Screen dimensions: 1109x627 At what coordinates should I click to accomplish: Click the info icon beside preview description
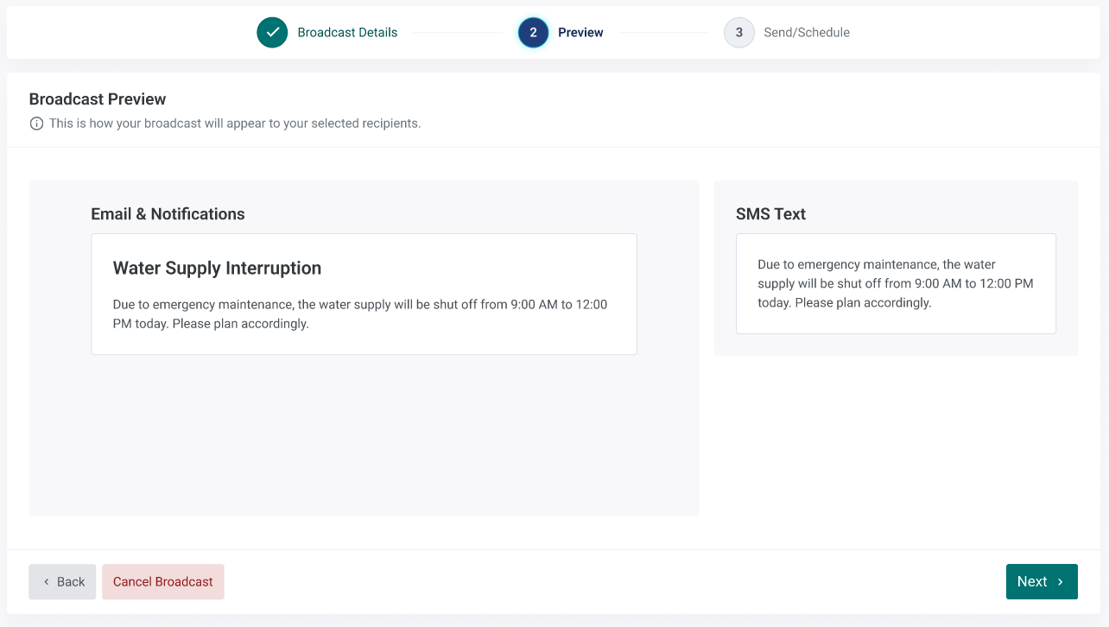36,123
